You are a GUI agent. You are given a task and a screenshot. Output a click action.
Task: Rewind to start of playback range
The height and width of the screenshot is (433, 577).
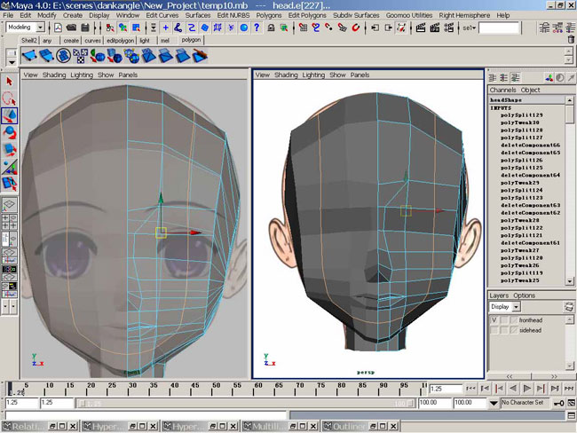coord(470,388)
